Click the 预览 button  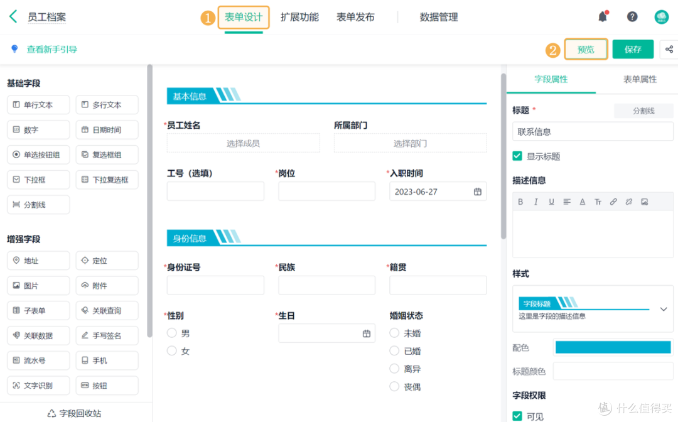586,49
